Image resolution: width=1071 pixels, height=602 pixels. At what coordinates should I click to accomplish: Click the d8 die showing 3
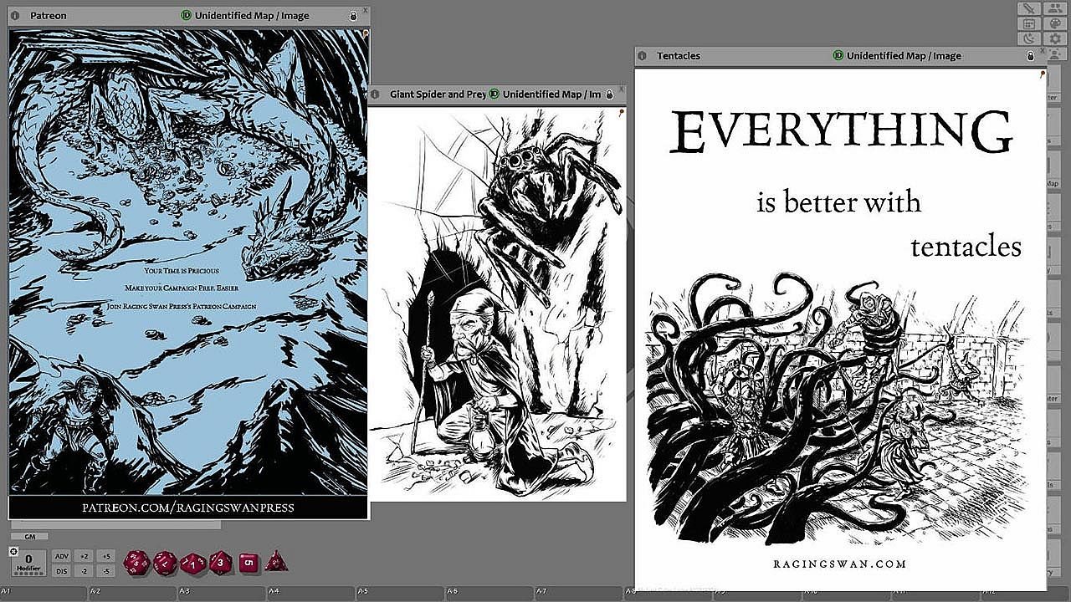(x=221, y=562)
